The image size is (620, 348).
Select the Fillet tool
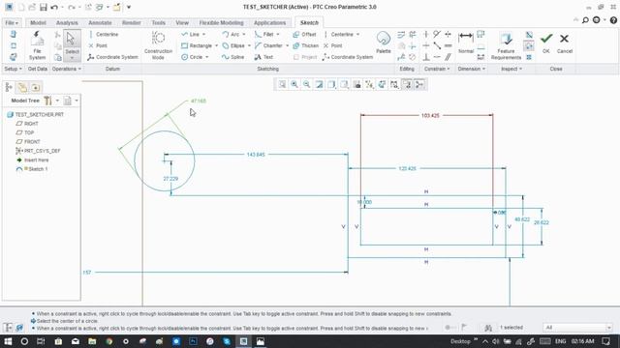click(x=264, y=35)
